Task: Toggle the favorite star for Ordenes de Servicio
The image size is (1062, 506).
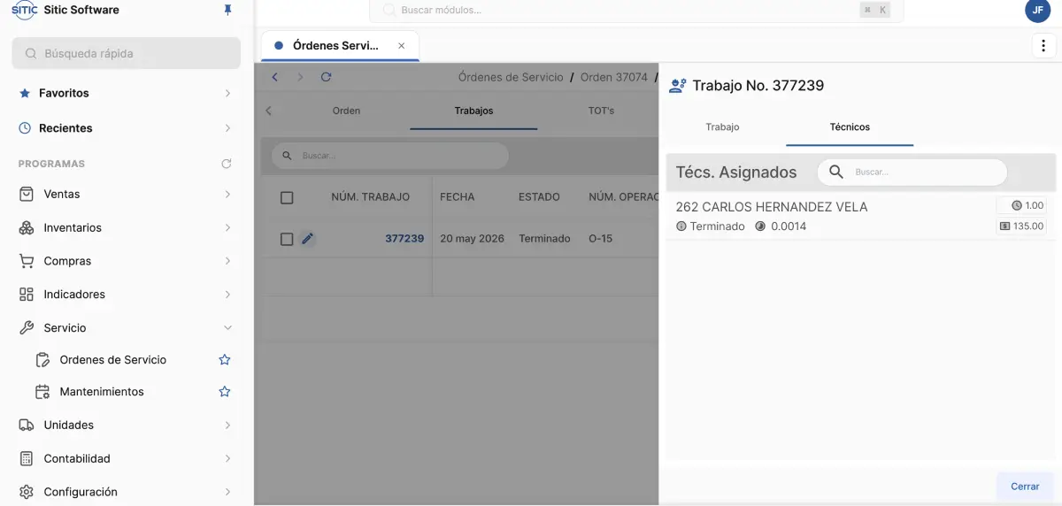Action: point(225,360)
